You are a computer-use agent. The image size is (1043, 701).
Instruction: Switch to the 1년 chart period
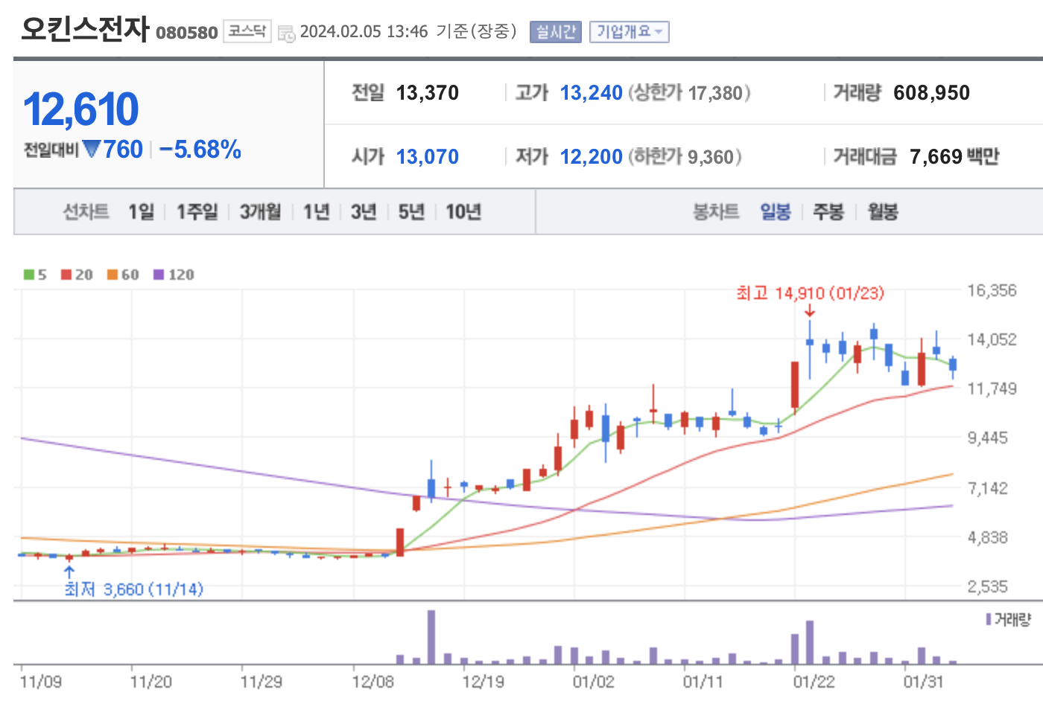pyautogui.click(x=316, y=212)
